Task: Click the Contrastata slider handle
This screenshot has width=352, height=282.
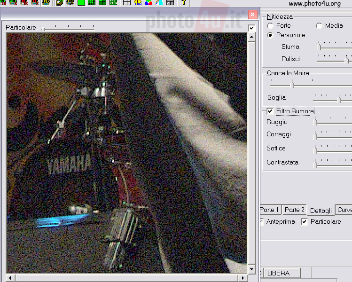Action: coord(315,164)
